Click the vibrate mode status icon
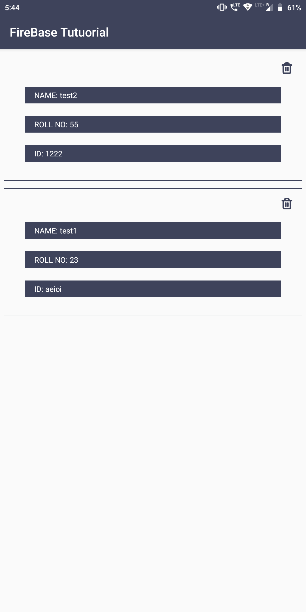306x612 pixels. pyautogui.click(x=222, y=8)
